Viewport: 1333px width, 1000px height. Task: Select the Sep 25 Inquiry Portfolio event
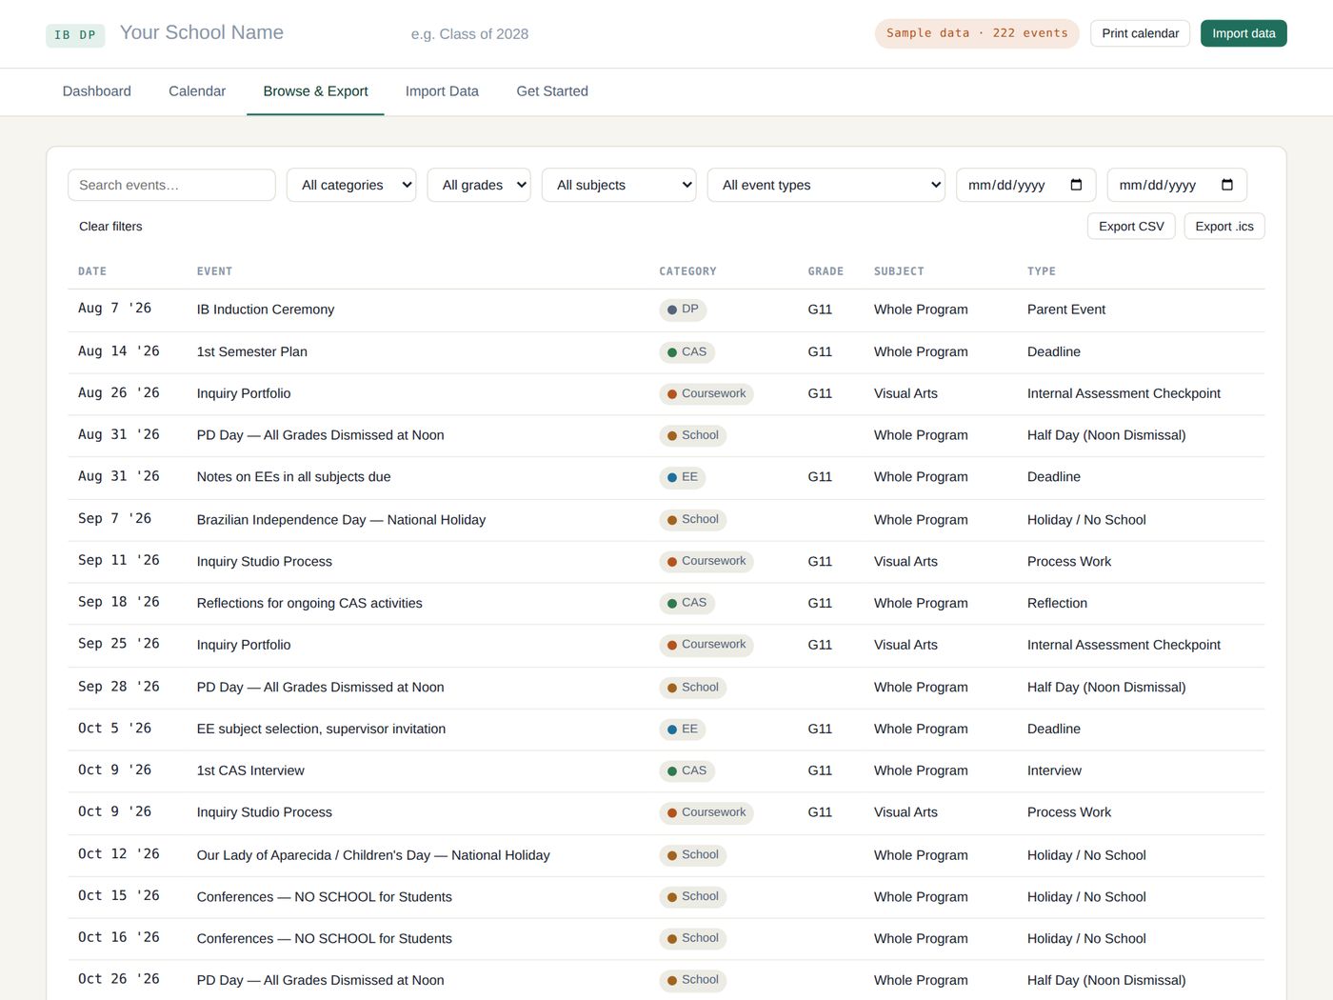(244, 645)
